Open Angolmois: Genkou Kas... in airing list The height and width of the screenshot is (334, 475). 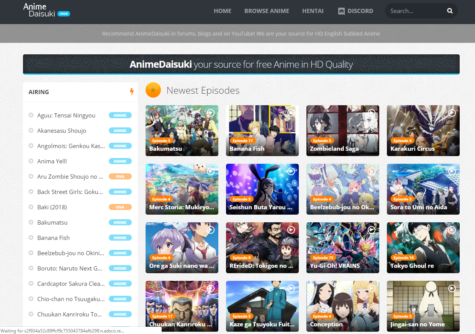pyautogui.click(x=71, y=146)
